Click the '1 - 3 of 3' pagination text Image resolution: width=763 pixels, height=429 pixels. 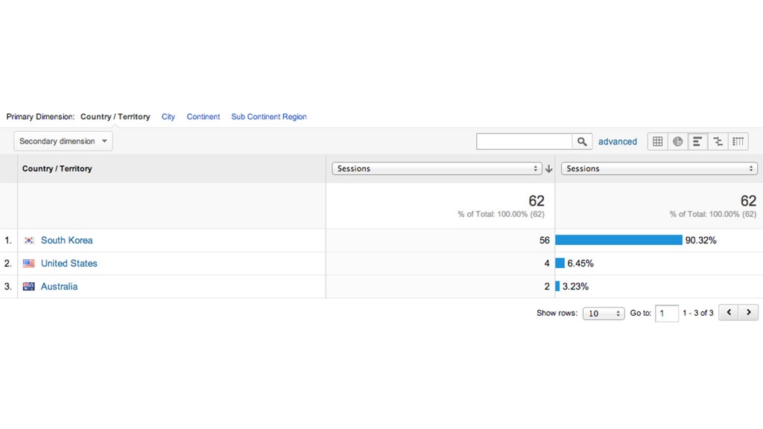point(697,313)
